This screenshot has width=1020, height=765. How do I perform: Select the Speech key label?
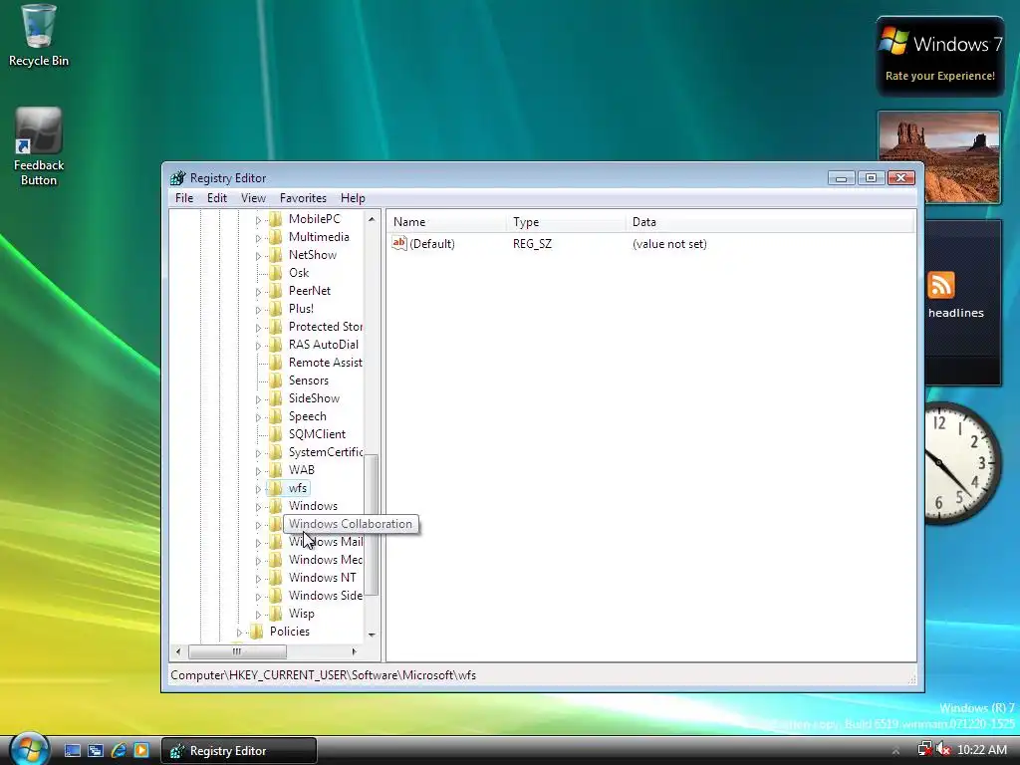click(308, 415)
